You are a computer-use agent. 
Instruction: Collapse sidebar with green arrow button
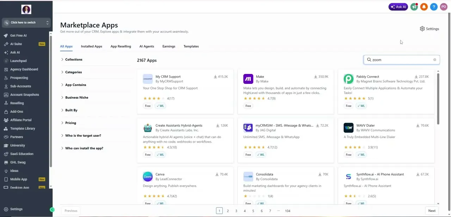point(52,210)
